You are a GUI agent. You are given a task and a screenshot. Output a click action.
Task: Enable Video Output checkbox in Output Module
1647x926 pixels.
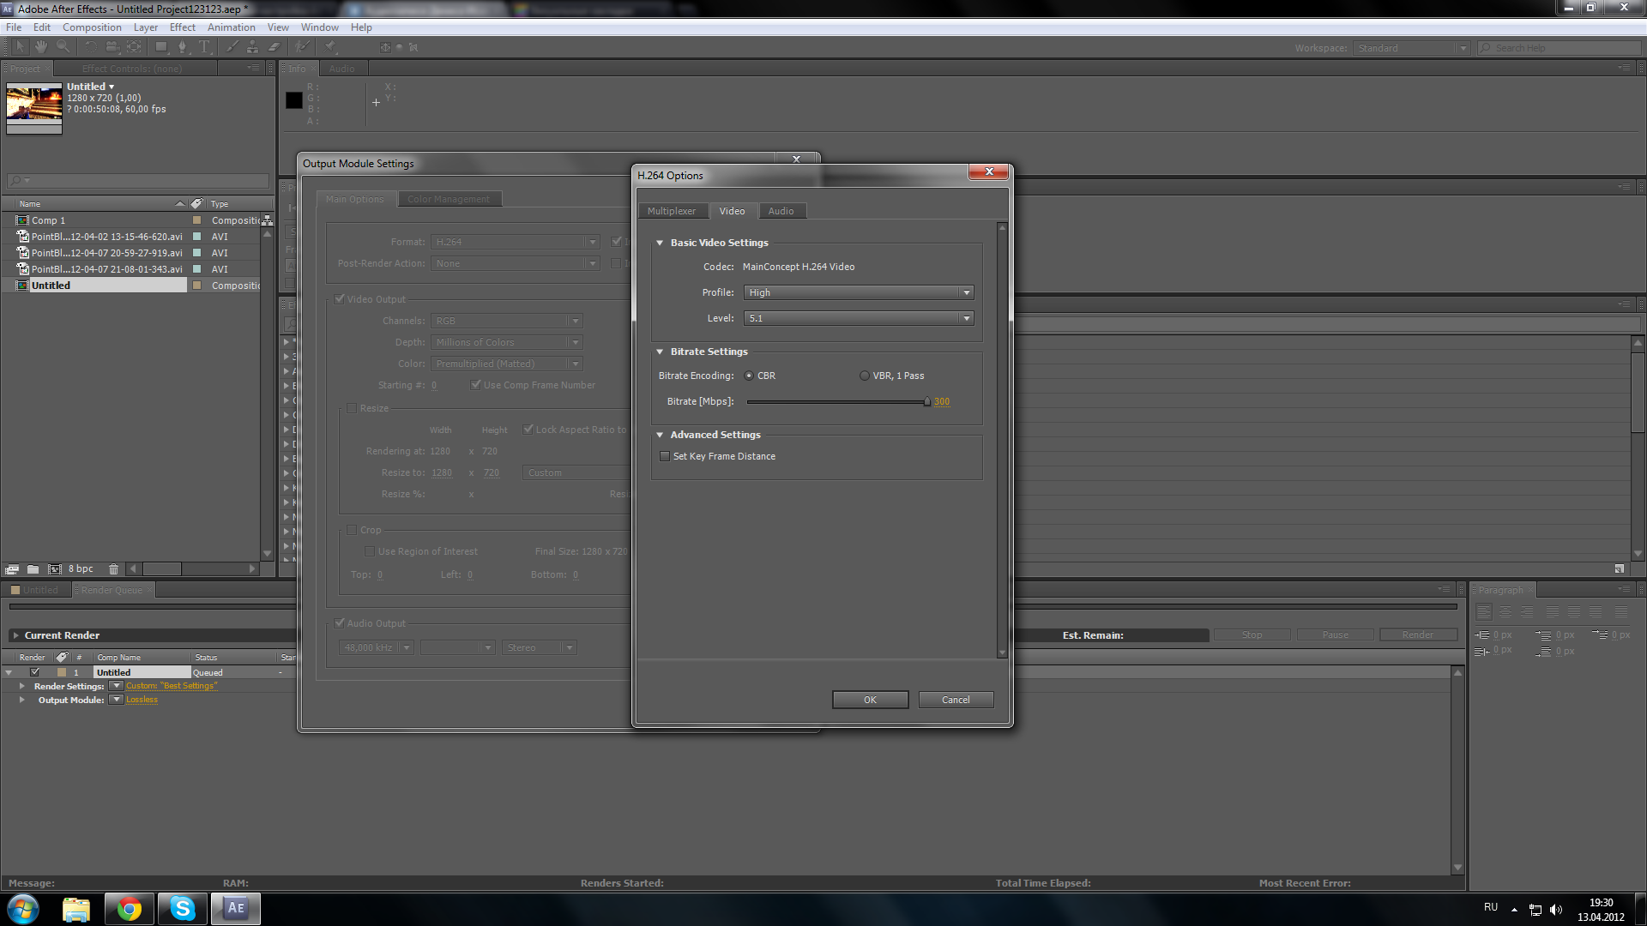click(x=341, y=298)
